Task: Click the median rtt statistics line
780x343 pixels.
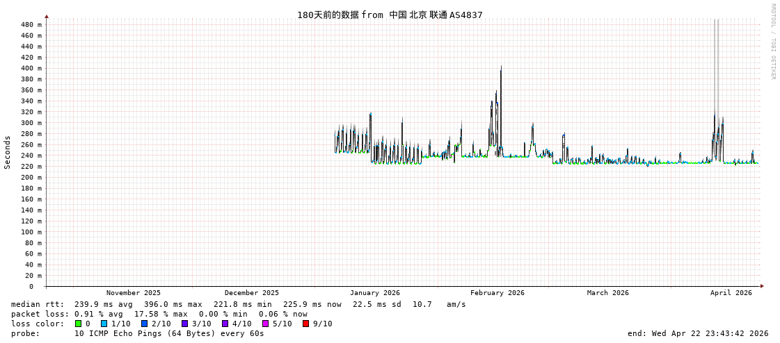Action: click(x=238, y=304)
